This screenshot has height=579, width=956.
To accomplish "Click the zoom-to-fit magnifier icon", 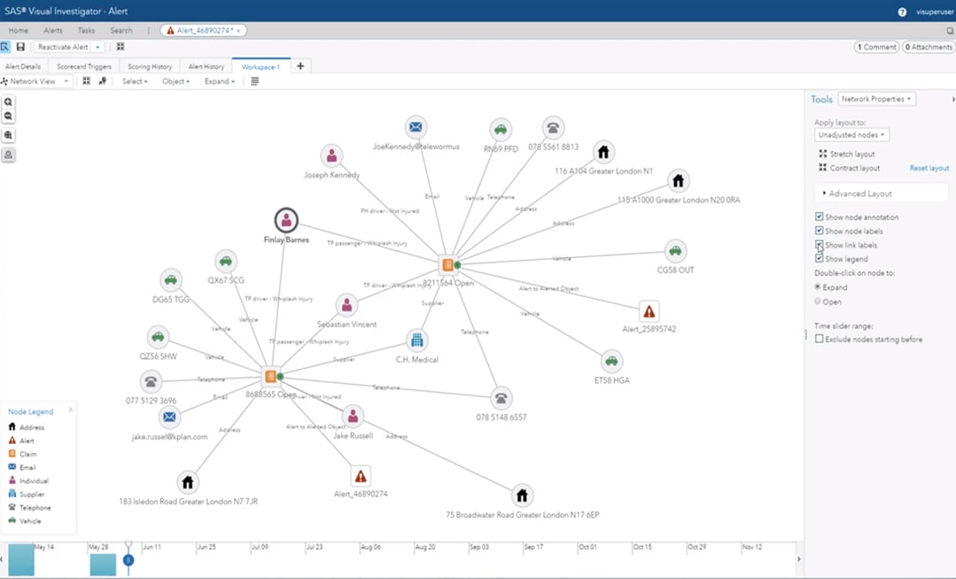I will 9,134.
